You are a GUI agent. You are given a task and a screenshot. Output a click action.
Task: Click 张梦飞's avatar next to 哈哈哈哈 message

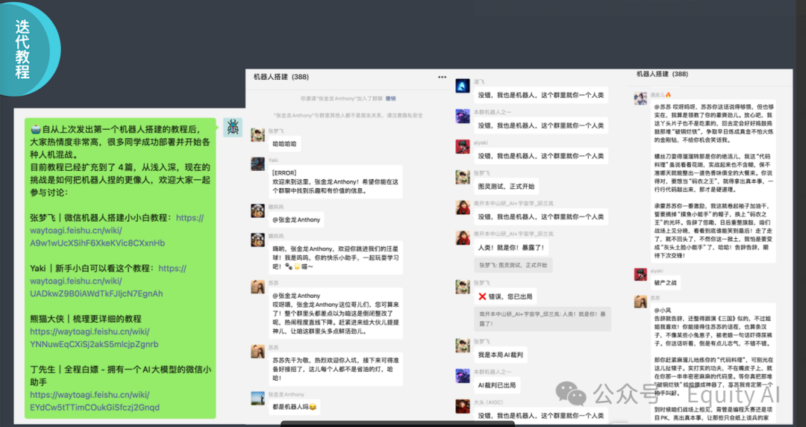257,135
